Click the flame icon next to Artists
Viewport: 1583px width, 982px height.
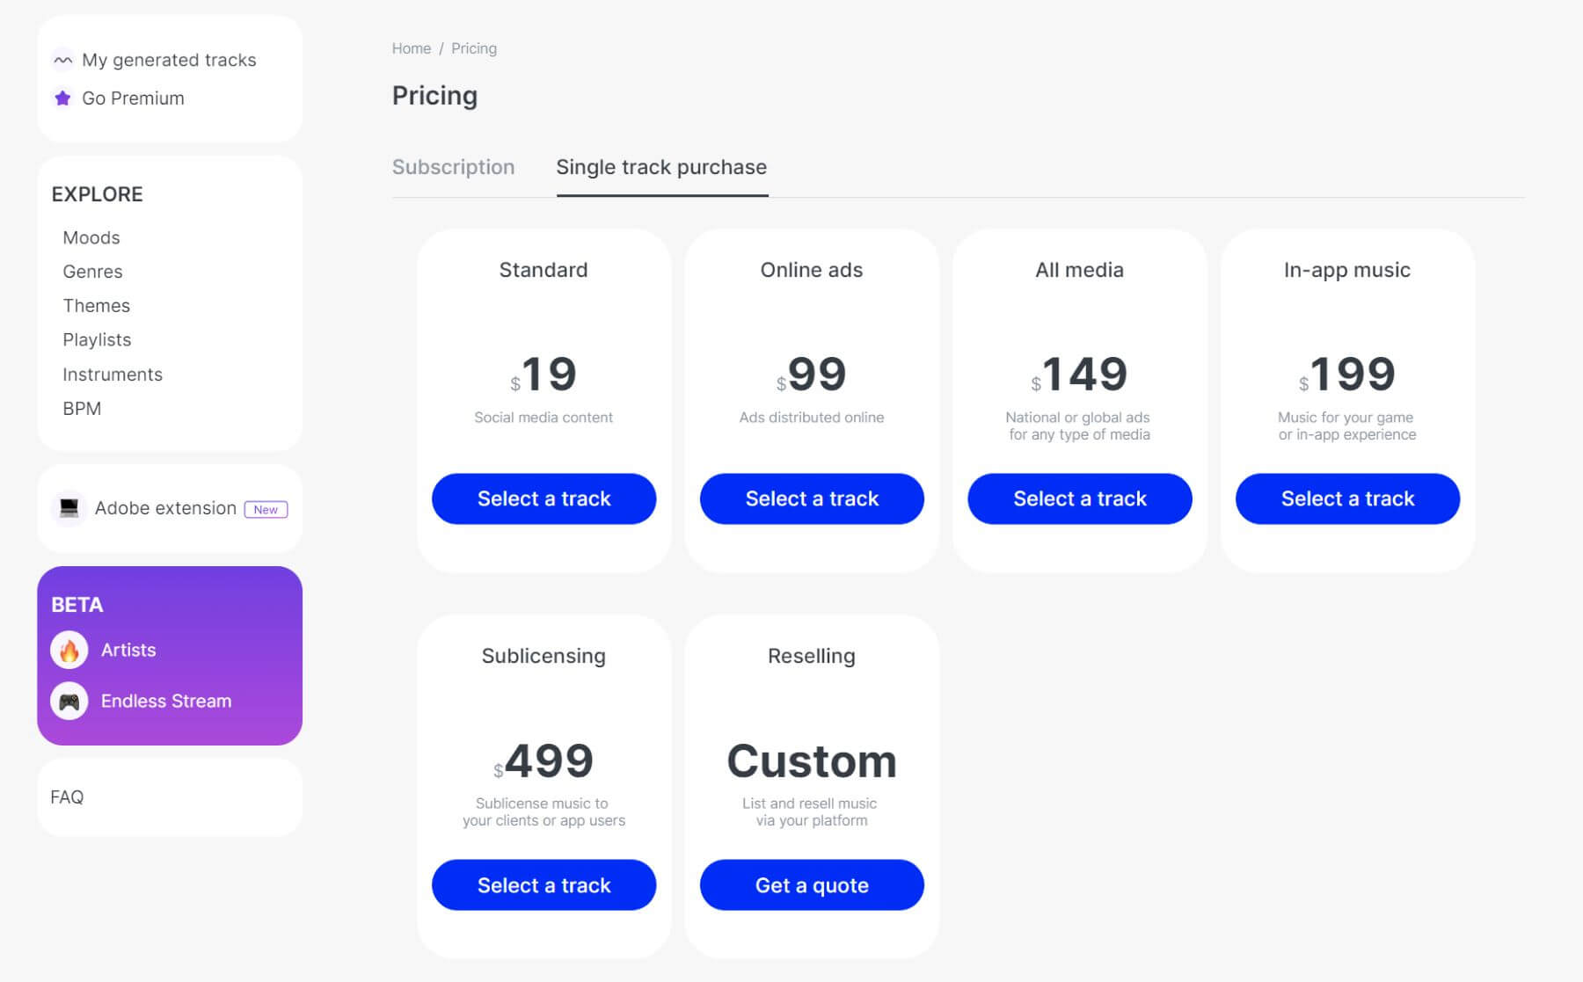pyautogui.click(x=69, y=650)
